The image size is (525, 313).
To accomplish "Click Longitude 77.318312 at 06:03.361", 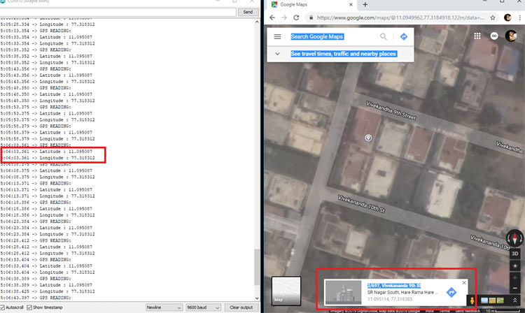I will 67,158.
